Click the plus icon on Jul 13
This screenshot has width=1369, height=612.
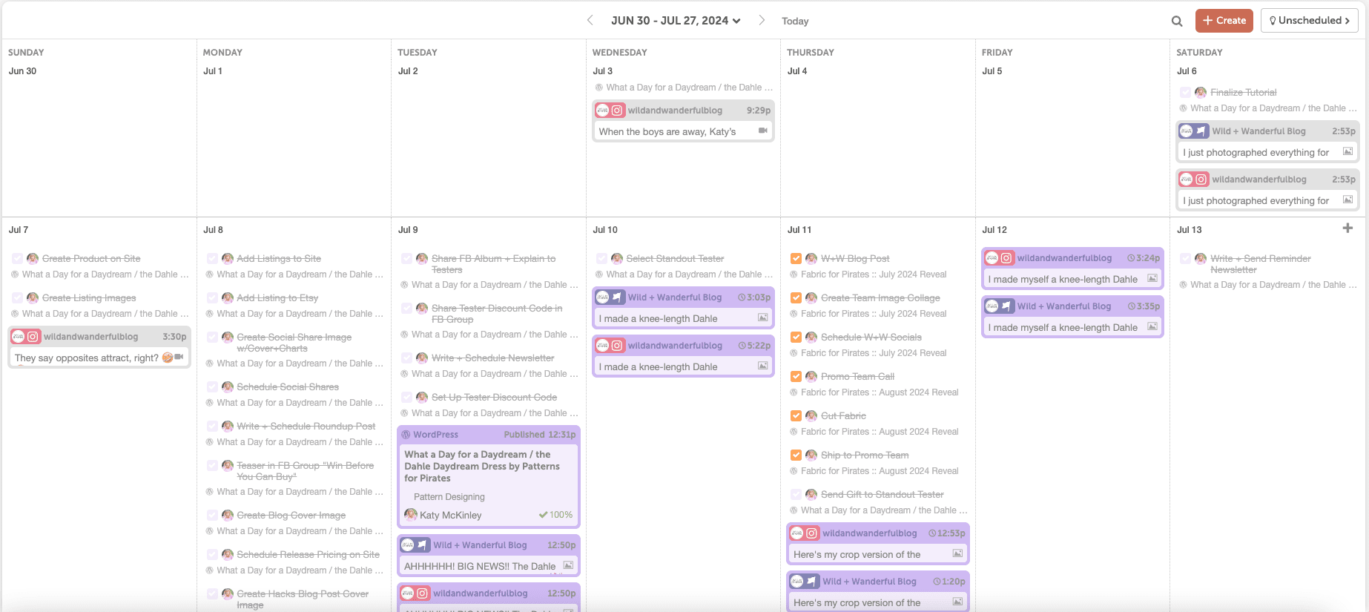pos(1347,228)
